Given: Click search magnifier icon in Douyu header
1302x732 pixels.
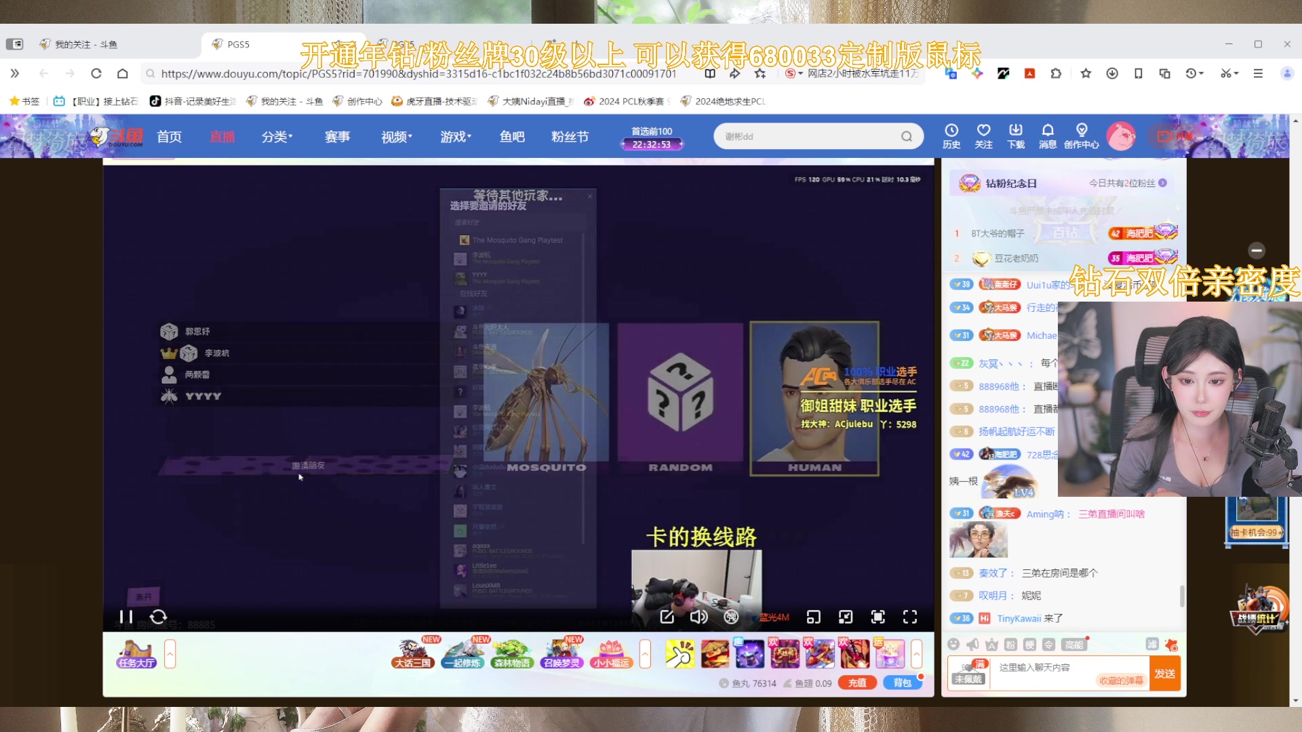Looking at the screenshot, I should coord(907,136).
